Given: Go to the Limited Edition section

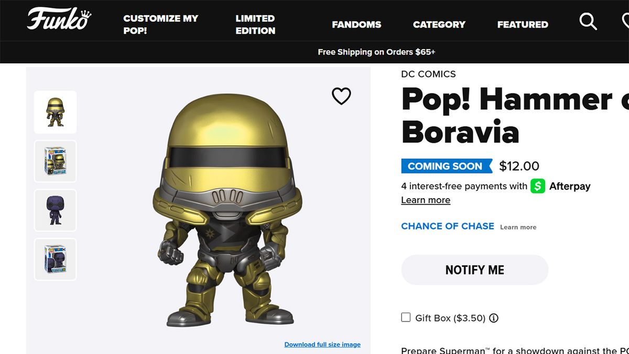Looking at the screenshot, I should (255, 24).
